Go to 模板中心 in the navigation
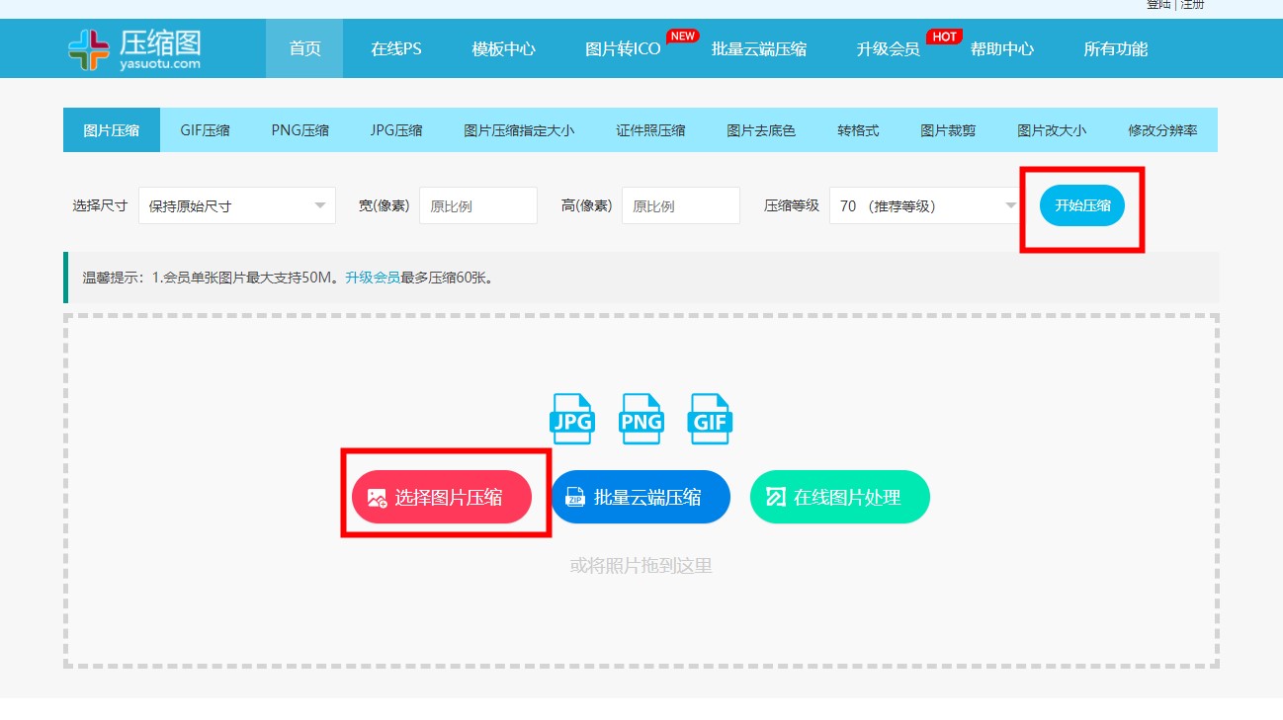This screenshot has height=720, width=1283. pyautogui.click(x=503, y=48)
